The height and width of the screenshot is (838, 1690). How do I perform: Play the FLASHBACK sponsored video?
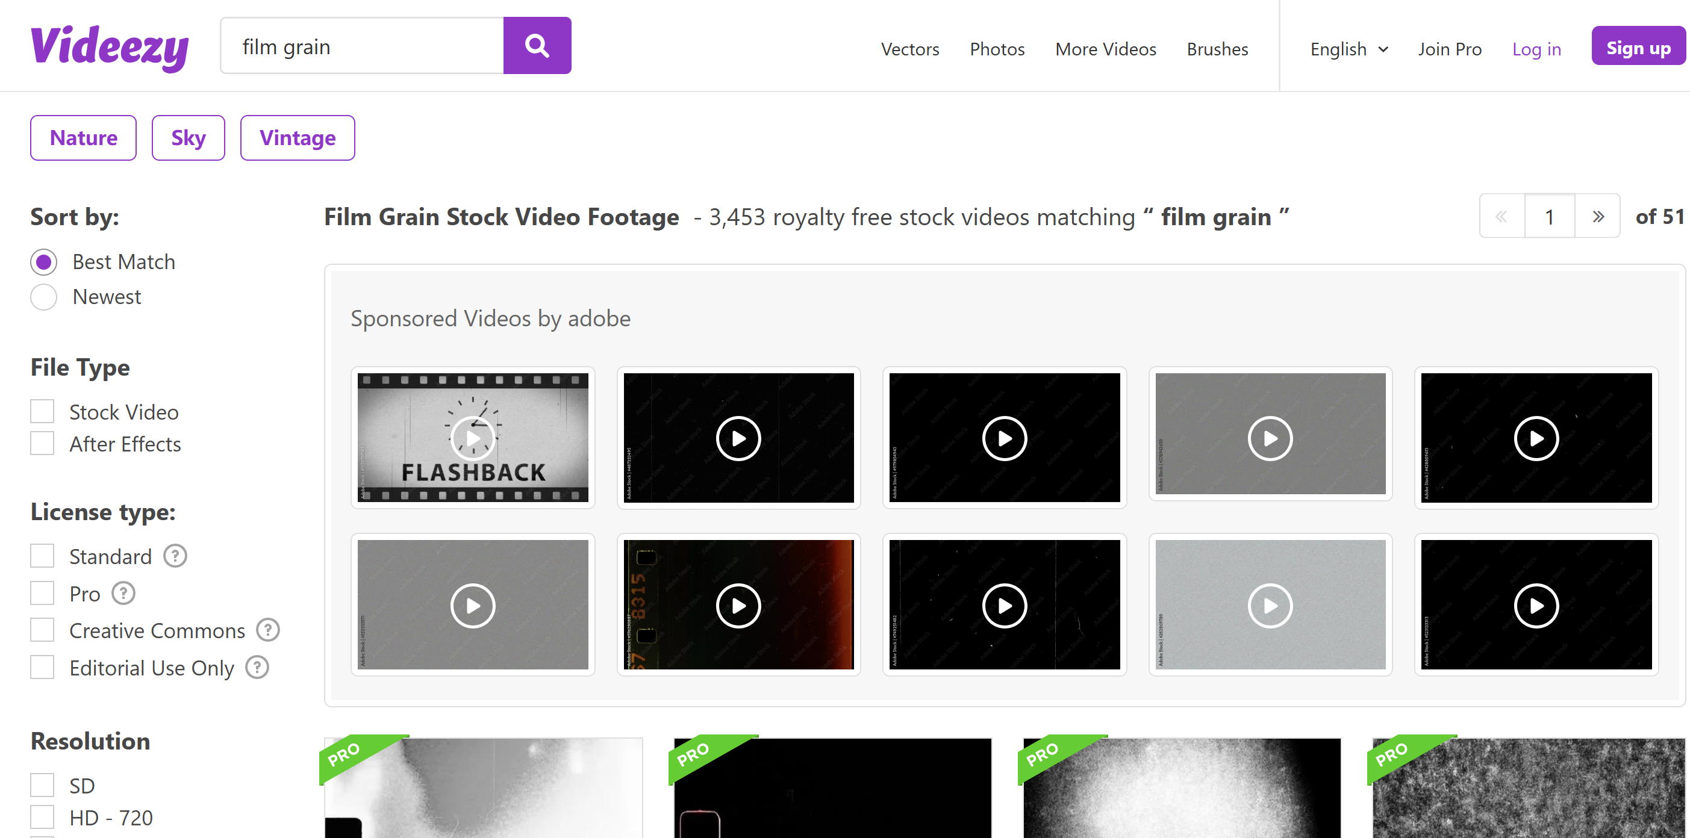pos(472,437)
